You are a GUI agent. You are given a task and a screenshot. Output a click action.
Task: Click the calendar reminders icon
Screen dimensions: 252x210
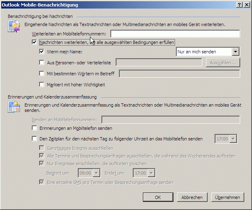14,107
